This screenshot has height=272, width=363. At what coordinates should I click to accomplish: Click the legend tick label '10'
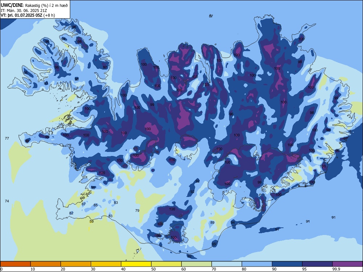pos(33,269)
